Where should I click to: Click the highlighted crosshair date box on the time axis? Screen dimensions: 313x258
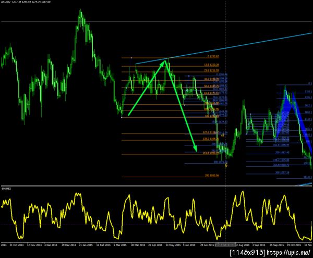click(225, 245)
